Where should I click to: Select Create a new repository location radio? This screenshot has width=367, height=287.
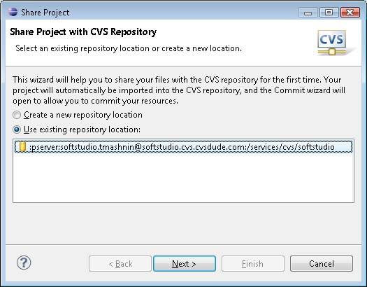17,115
